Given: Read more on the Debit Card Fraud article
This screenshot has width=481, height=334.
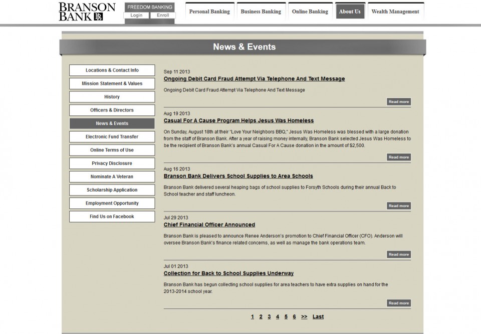Looking at the screenshot, I should pyautogui.click(x=398, y=101).
